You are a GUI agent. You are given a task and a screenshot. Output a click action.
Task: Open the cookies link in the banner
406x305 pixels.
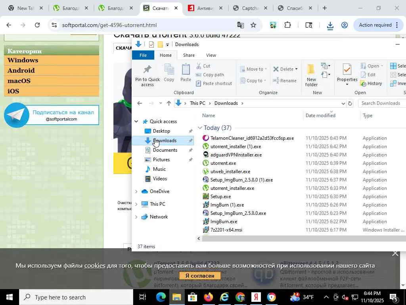95,266
